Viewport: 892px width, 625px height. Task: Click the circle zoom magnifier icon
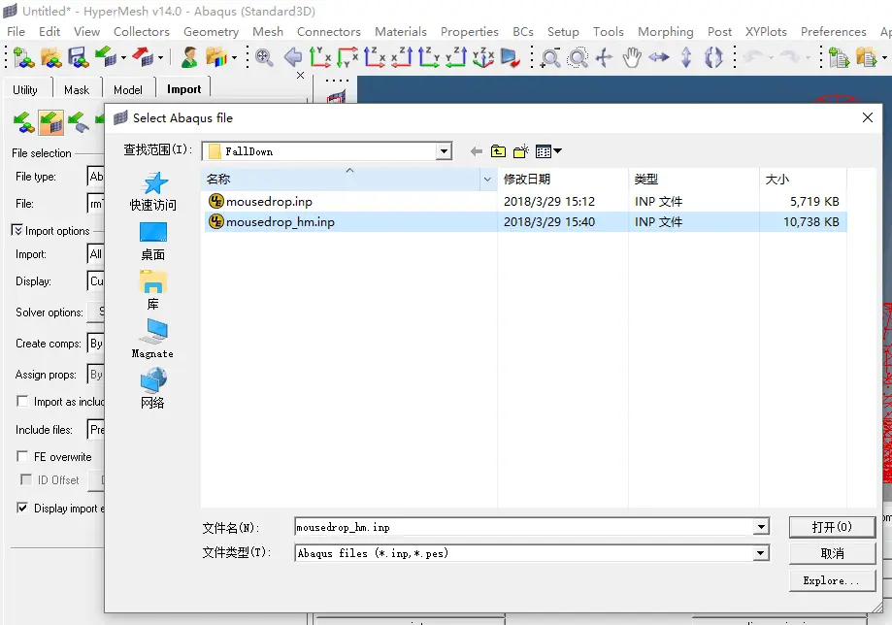tap(578, 58)
